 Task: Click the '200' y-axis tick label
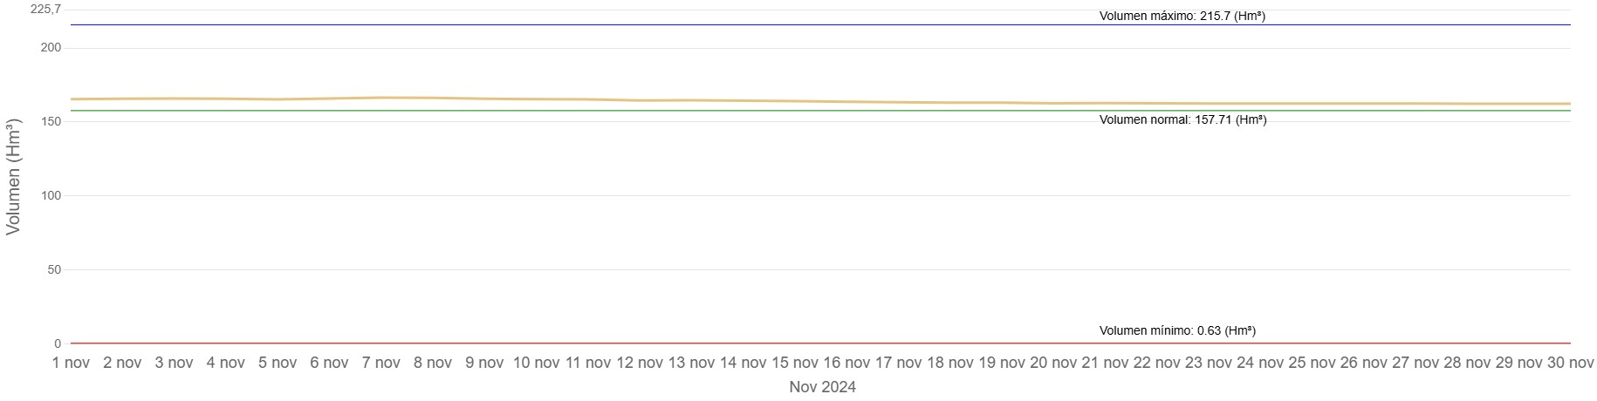click(x=51, y=47)
